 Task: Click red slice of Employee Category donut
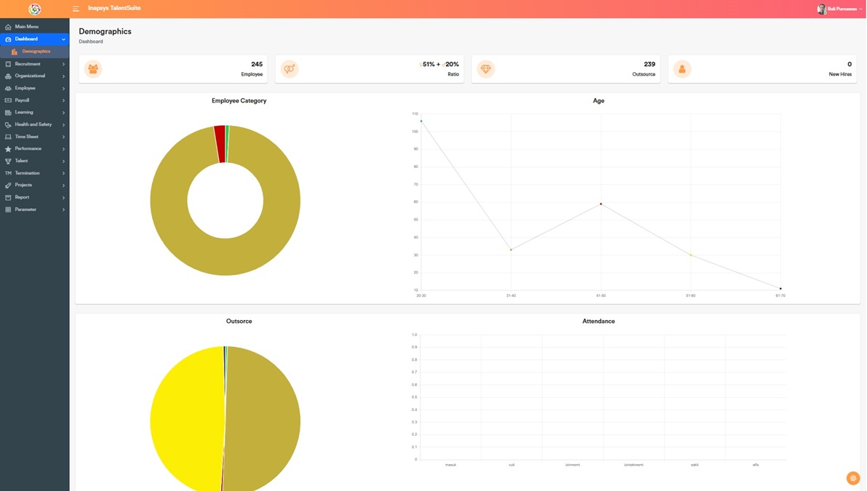(x=220, y=144)
